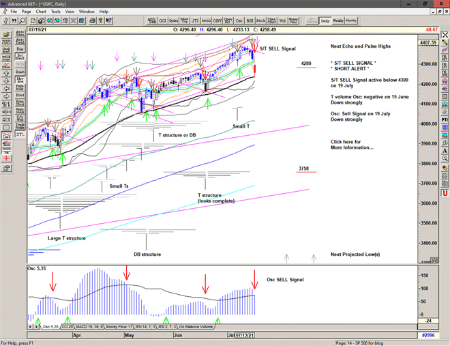Toggle the Bol Band study button
The height and width of the screenshot is (346, 450).
pos(20,58)
